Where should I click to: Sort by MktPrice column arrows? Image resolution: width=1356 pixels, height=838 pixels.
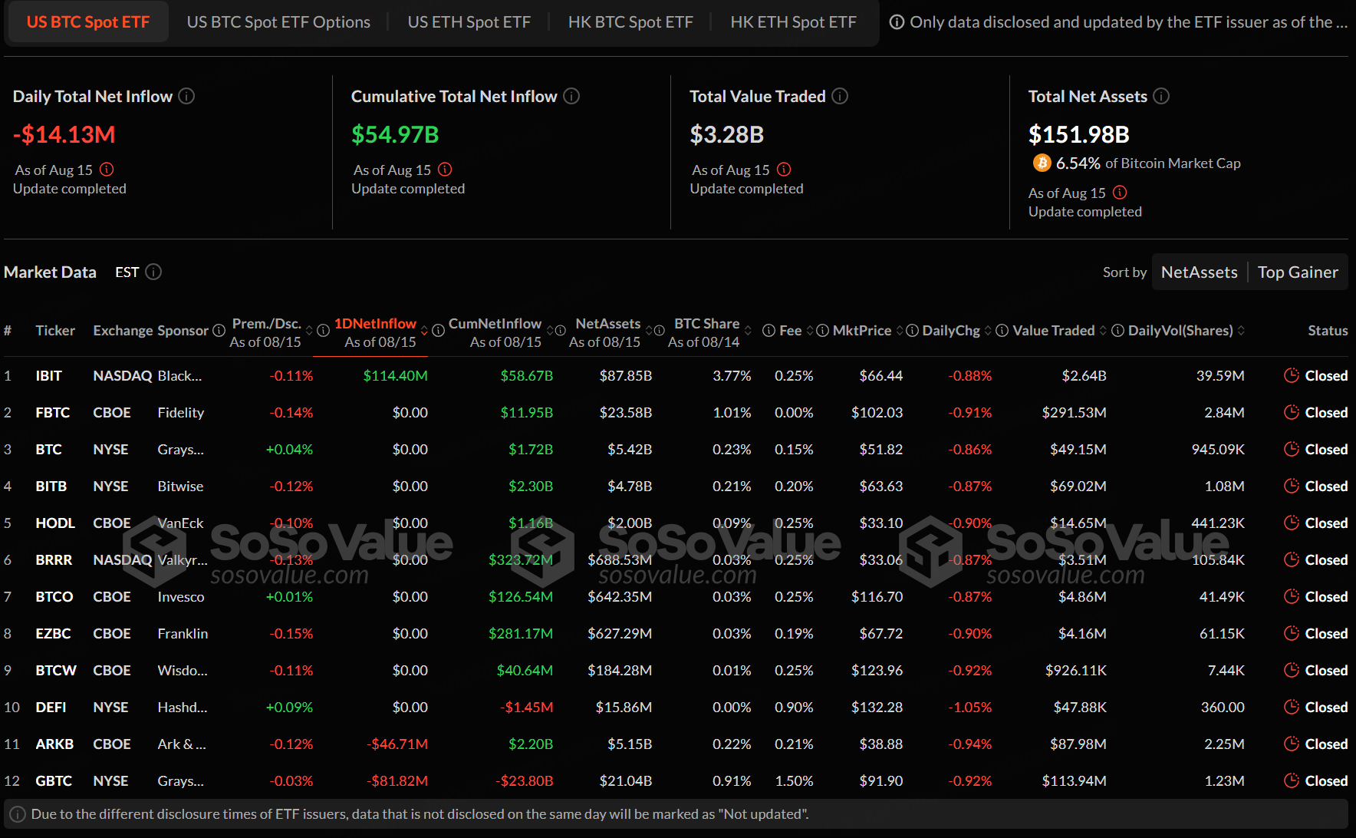pyautogui.click(x=900, y=331)
